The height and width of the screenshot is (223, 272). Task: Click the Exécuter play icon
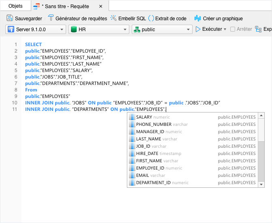[x=198, y=29]
